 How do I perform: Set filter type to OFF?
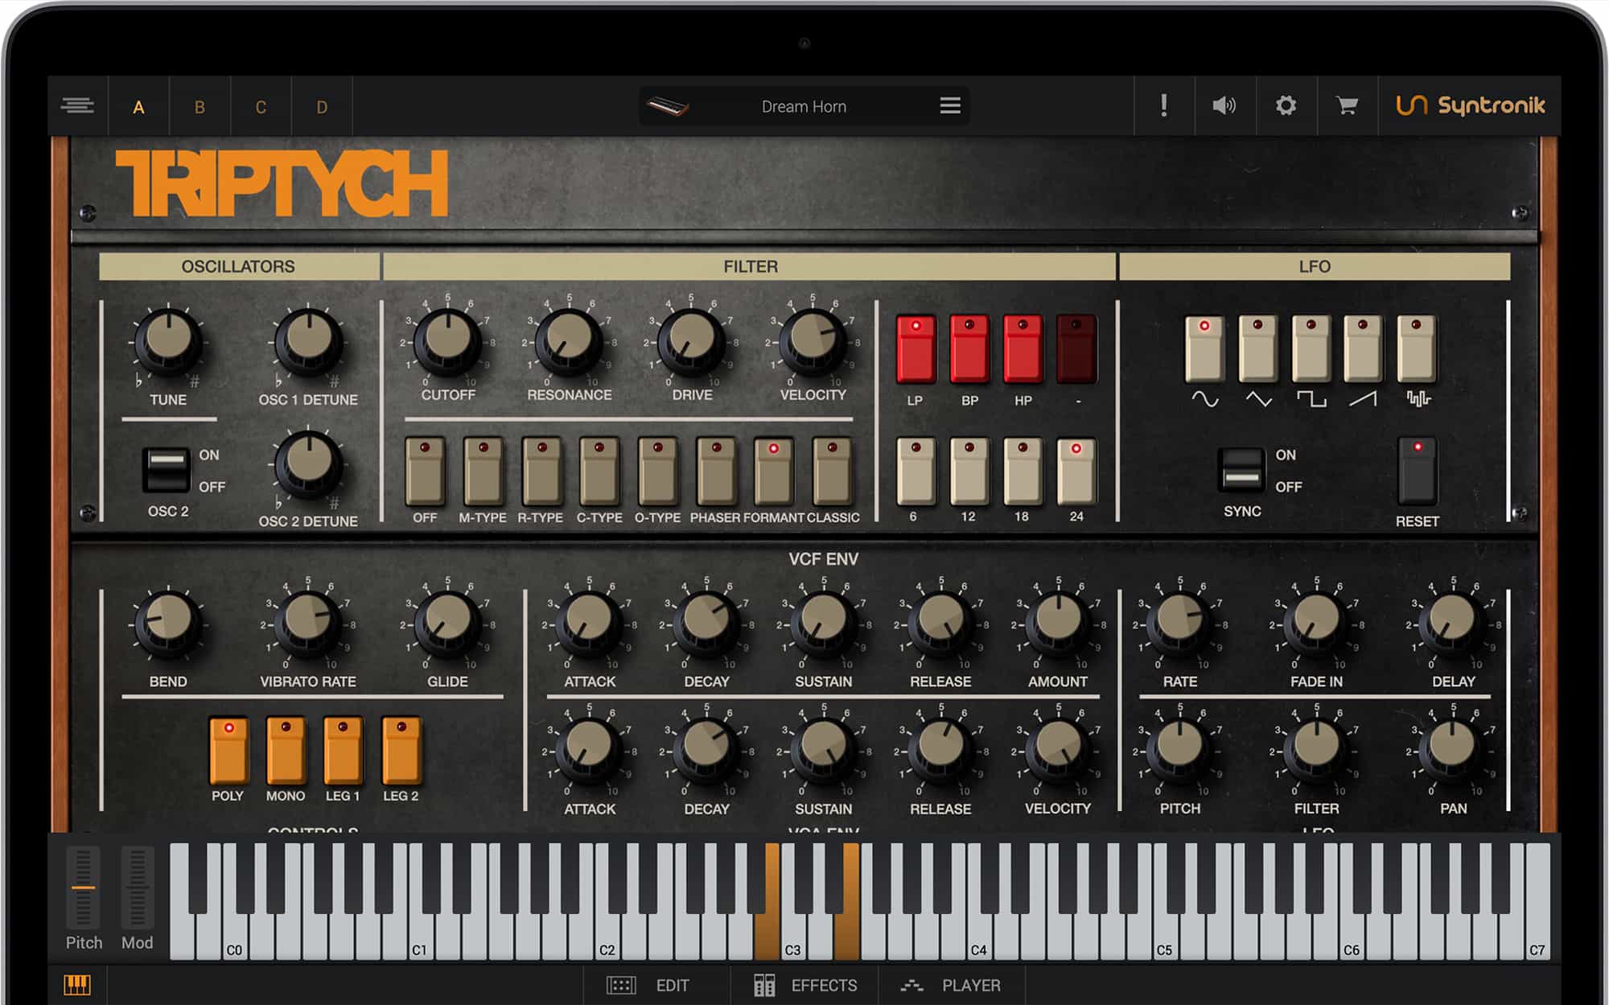tap(425, 471)
